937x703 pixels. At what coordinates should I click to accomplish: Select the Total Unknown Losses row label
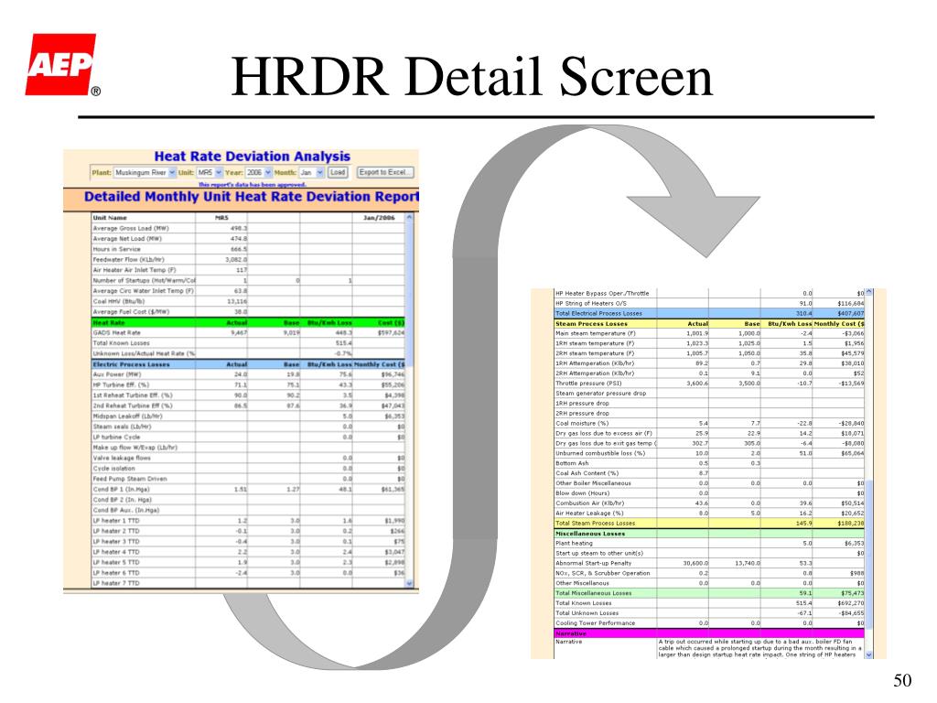tap(587, 613)
